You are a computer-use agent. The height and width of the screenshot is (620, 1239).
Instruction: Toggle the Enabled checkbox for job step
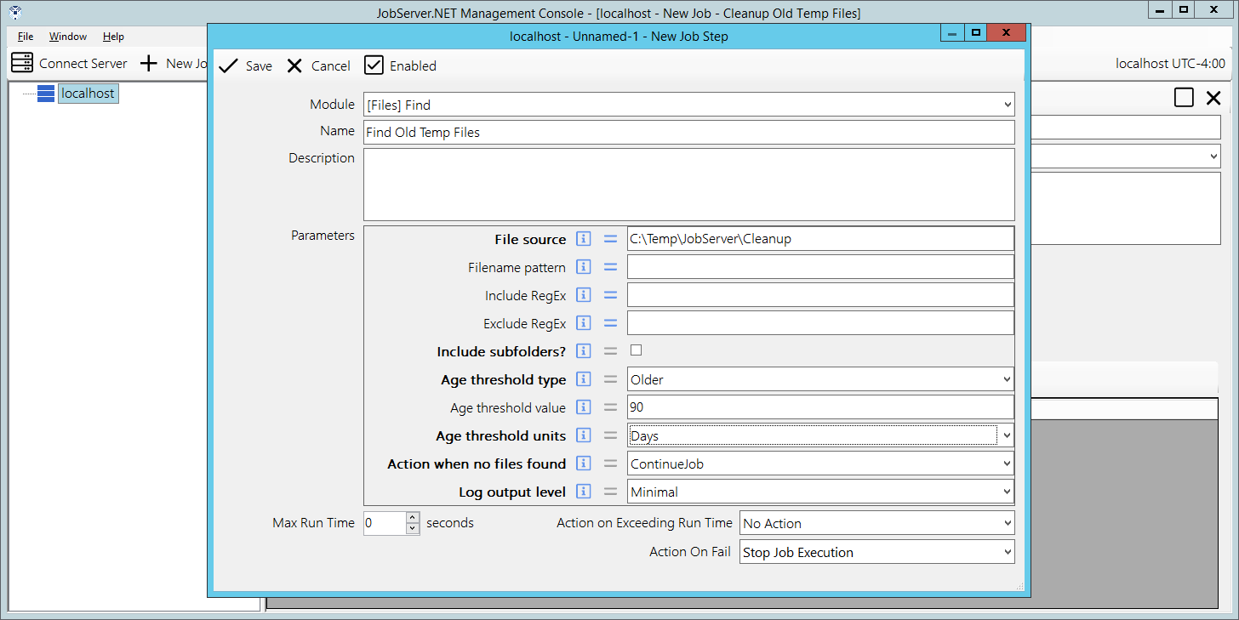click(x=374, y=65)
